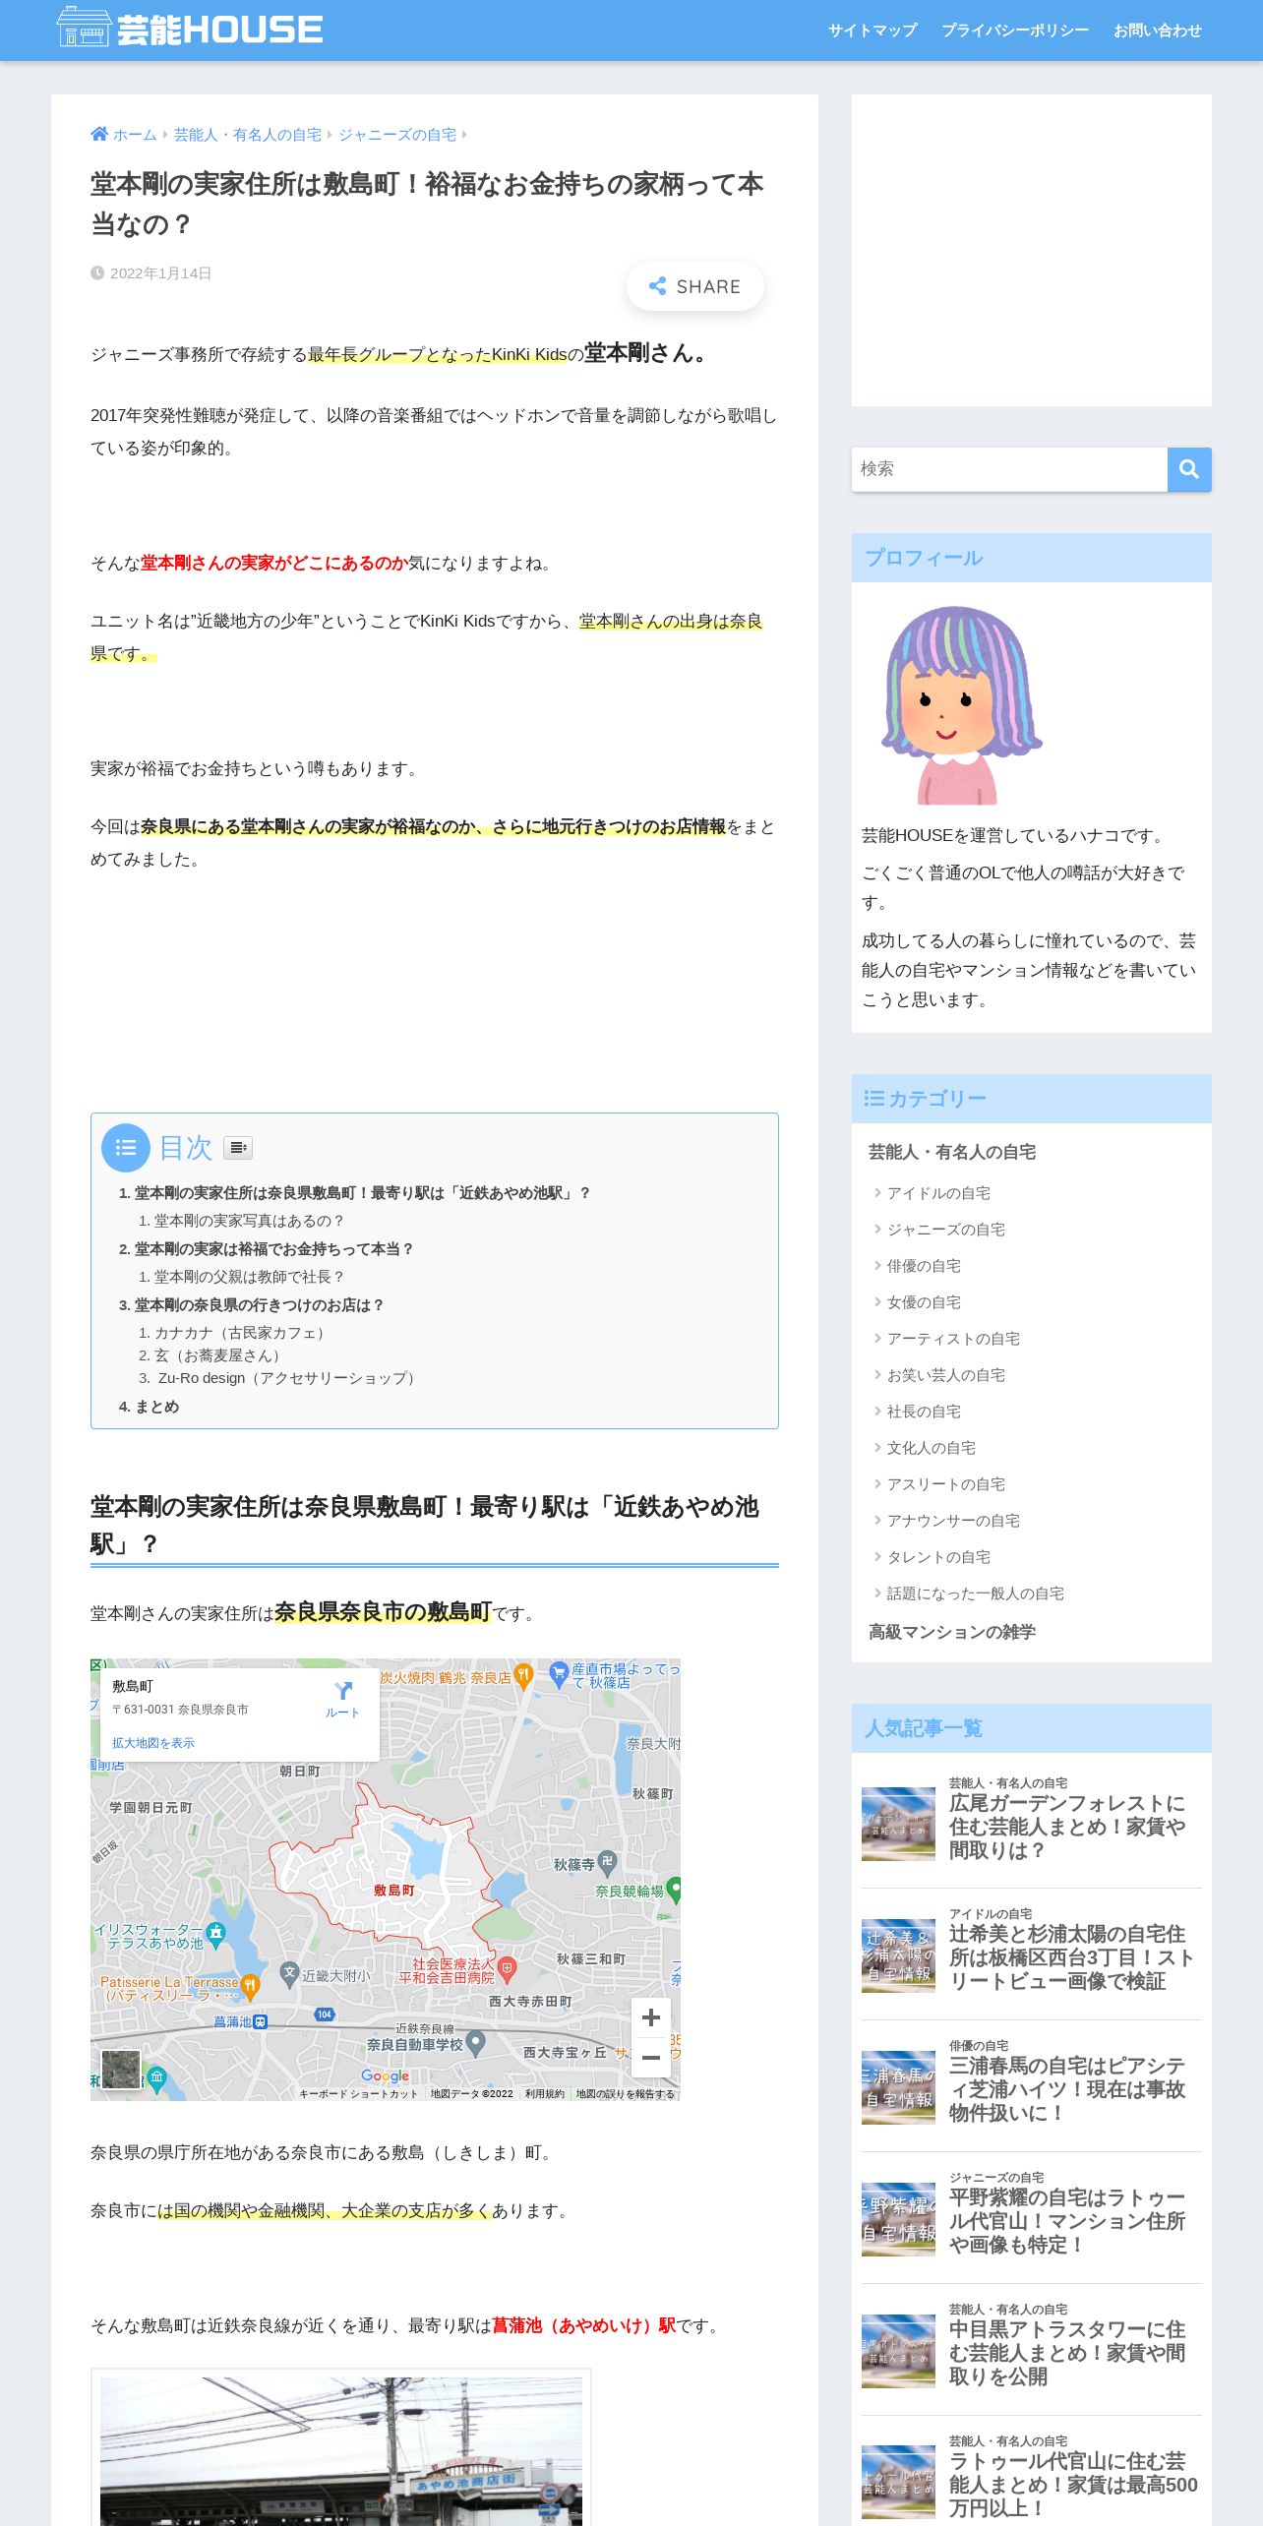This screenshot has width=1263, height=2526.
Task: Click the round list icon beside 目次
Action: pos(126,1147)
